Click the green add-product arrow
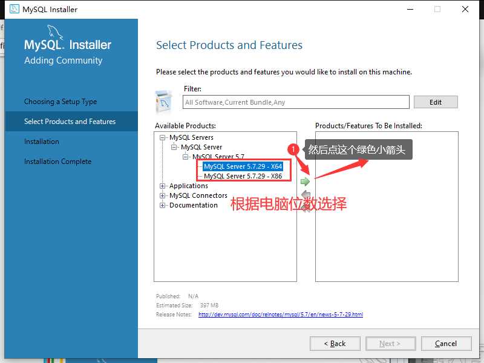Viewport: 484px width, 363px height. pos(305,181)
